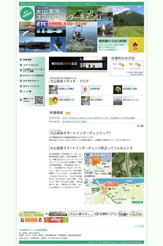Open 当サイトについて in the sidebar
The height and width of the screenshot is (246, 163).
[x=31, y=86]
